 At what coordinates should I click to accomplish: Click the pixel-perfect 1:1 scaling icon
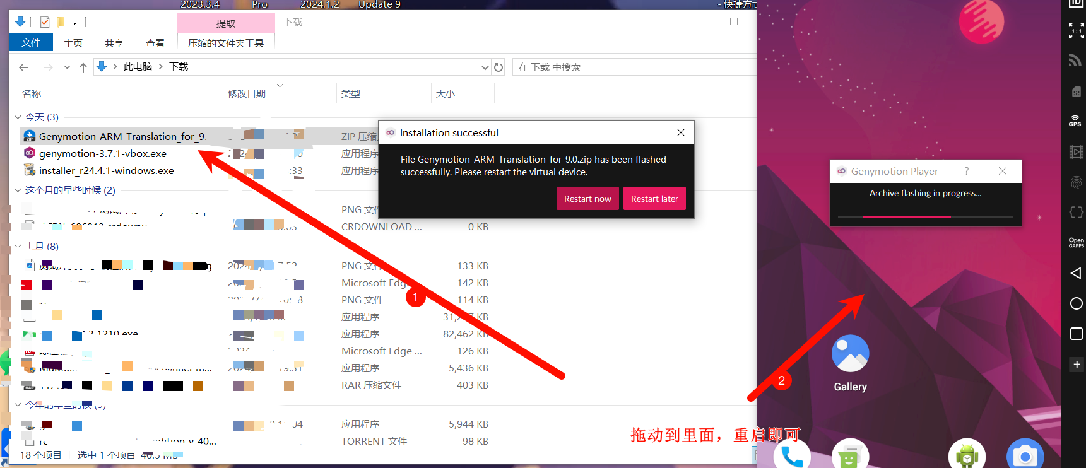(x=1076, y=31)
